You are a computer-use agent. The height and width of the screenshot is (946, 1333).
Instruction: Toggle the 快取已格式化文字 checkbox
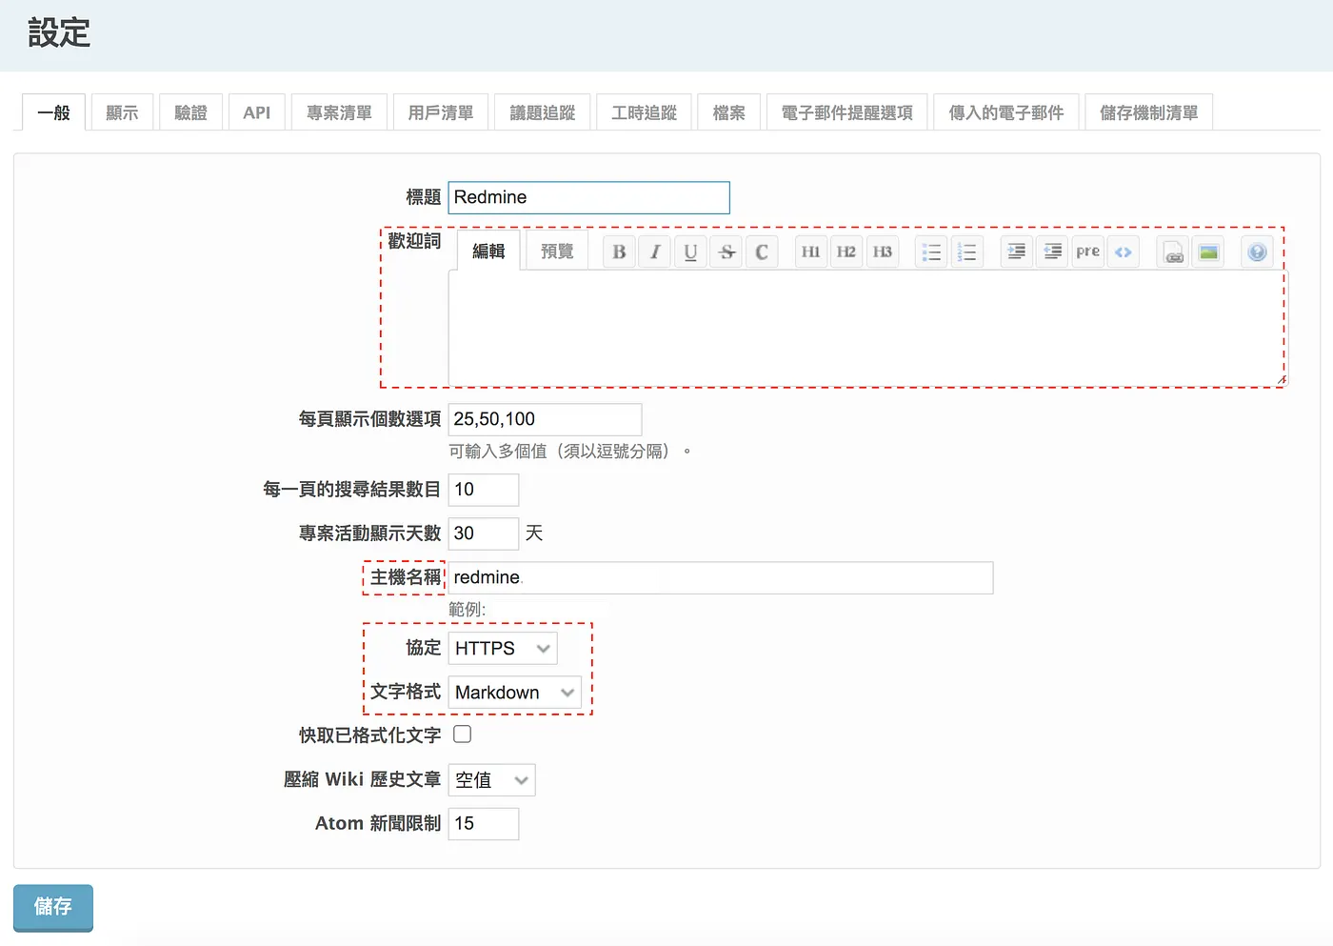click(463, 735)
